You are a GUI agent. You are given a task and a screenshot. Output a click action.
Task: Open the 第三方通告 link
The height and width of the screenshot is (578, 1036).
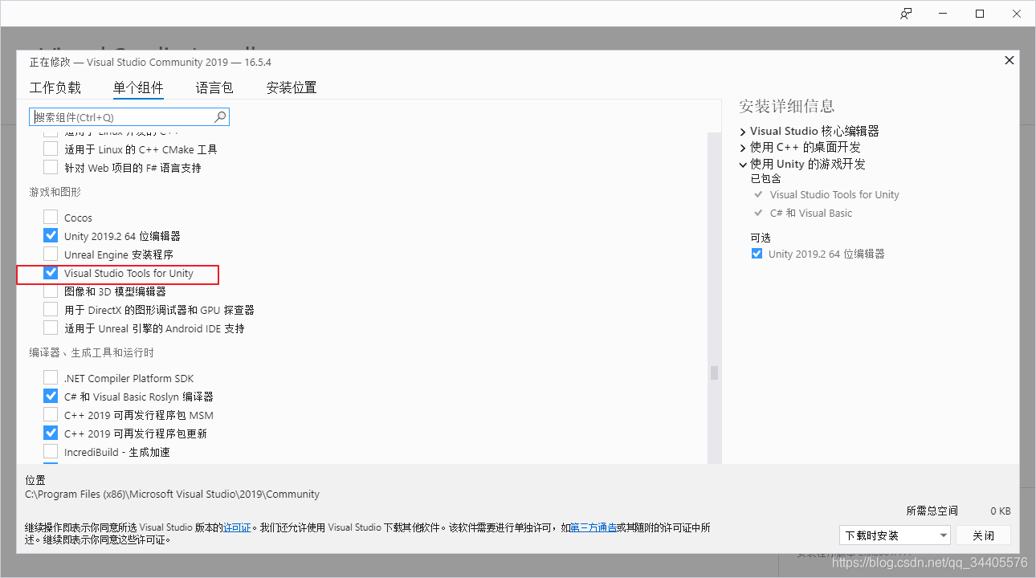point(593,527)
